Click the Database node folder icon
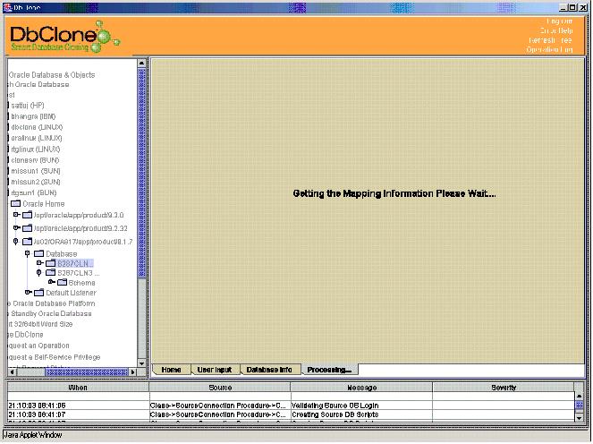Screen dimensions: 593x444 pyautogui.click(x=39, y=253)
